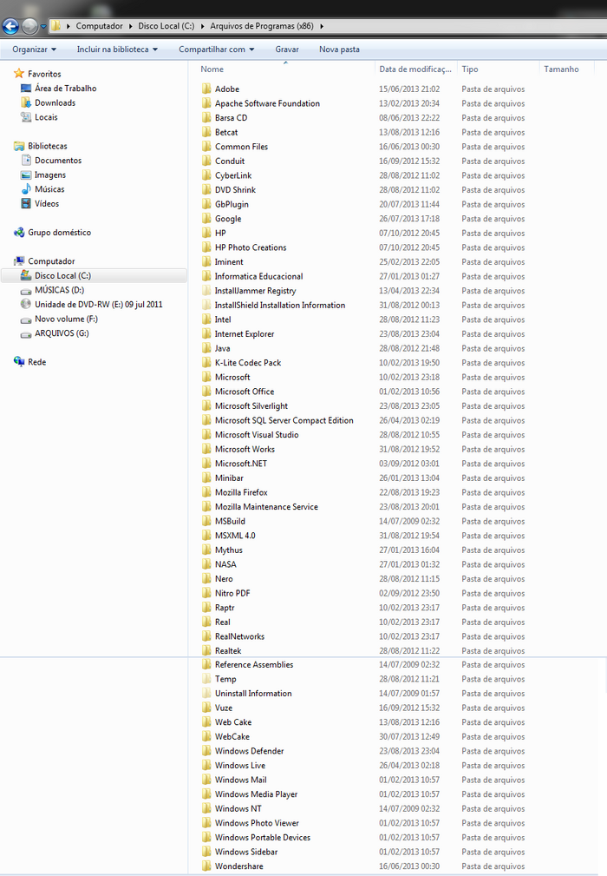
Task: Open the Documentos library
Action: (x=58, y=161)
